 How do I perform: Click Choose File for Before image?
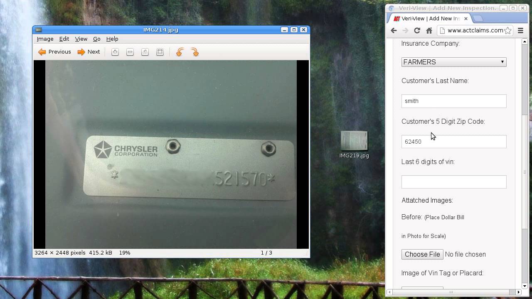coord(422,254)
